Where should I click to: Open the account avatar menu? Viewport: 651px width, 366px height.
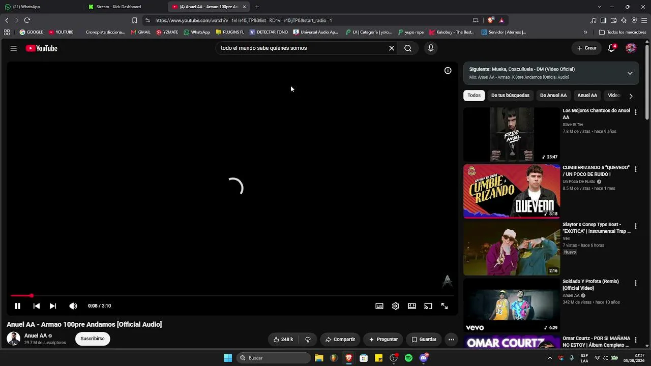[x=631, y=48]
